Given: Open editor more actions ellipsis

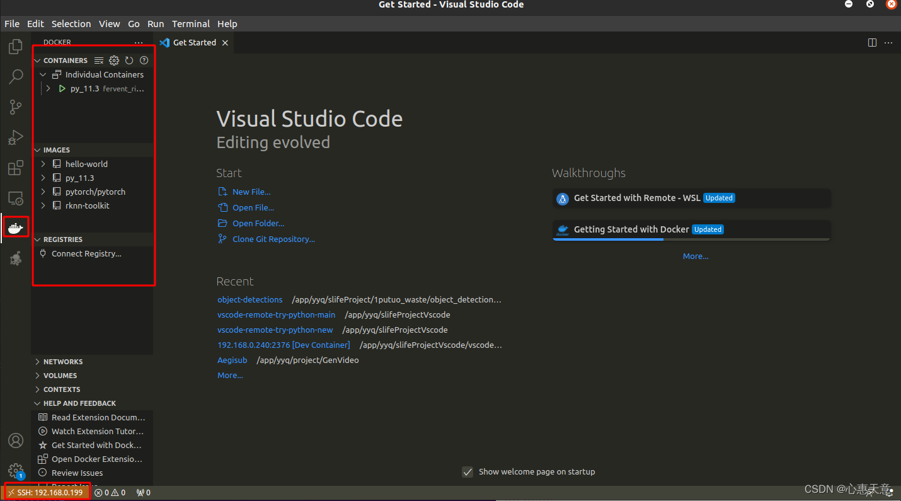Looking at the screenshot, I should pyautogui.click(x=888, y=43).
